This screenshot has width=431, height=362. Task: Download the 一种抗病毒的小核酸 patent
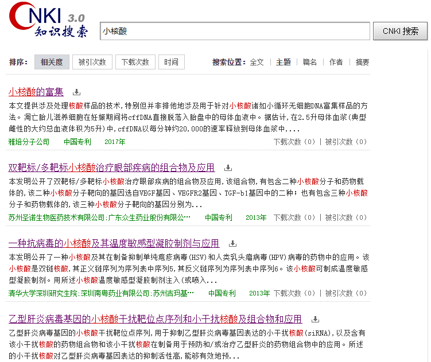click(x=232, y=243)
